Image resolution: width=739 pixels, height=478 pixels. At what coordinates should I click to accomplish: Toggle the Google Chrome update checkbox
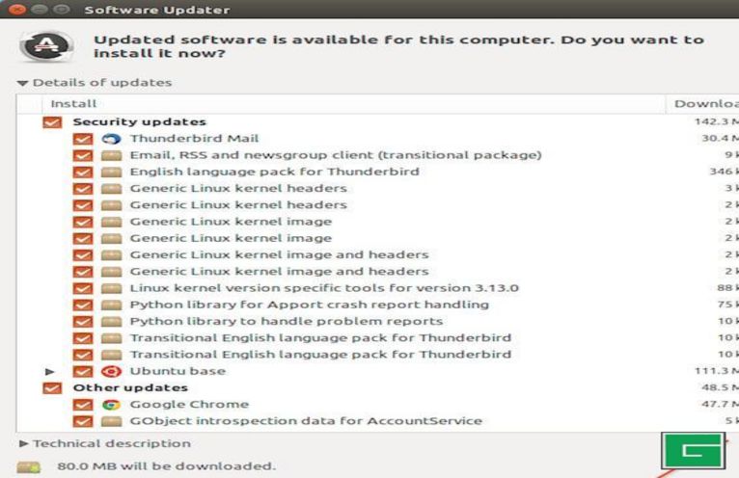(83, 405)
